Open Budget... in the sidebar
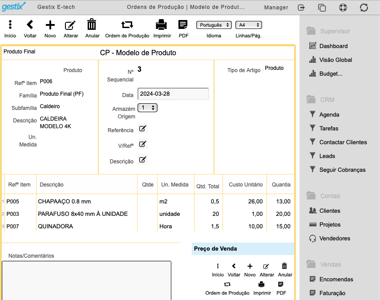The width and height of the screenshot is (380, 300). (326, 73)
